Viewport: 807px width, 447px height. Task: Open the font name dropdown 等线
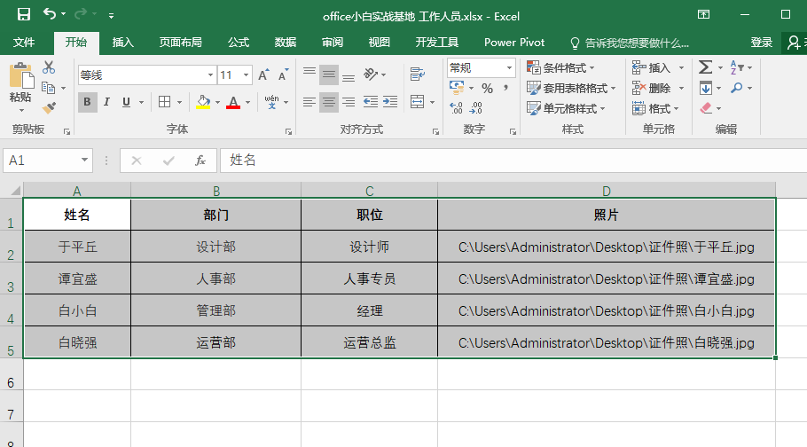tap(210, 75)
